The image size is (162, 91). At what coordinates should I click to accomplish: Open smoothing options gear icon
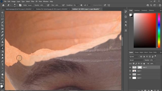coord(82,5)
